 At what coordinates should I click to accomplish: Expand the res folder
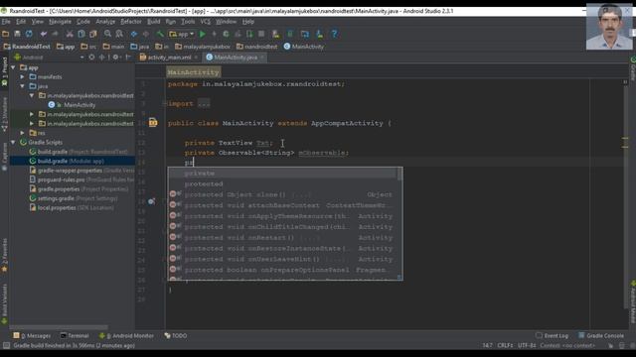tap(23, 133)
